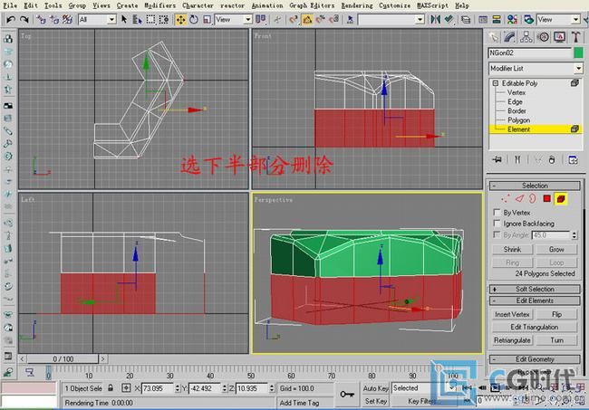Collapse the Edit Elements rollout
The image size is (589, 410).
(535, 300)
